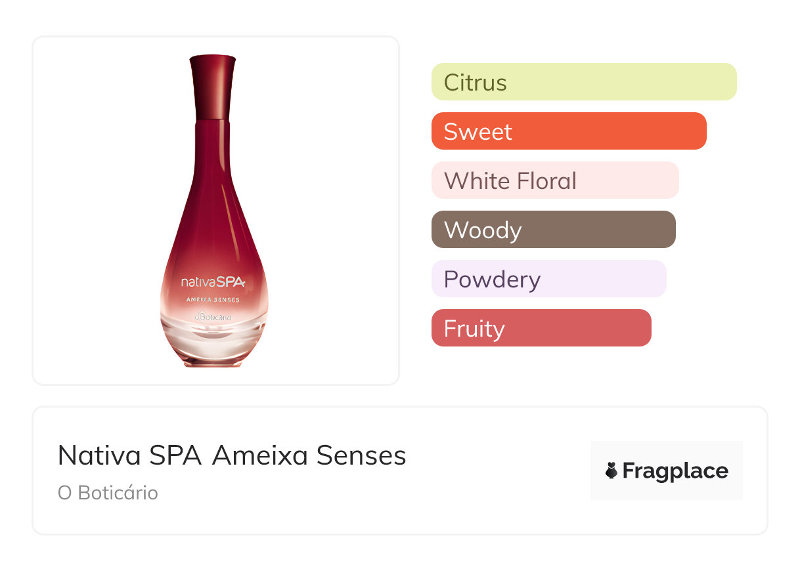Image resolution: width=800 pixels, height=567 pixels.
Task: Open the Fragplace wordmark link
Action: pyautogui.click(x=675, y=471)
